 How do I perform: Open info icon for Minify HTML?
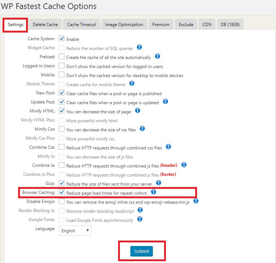[138, 110]
